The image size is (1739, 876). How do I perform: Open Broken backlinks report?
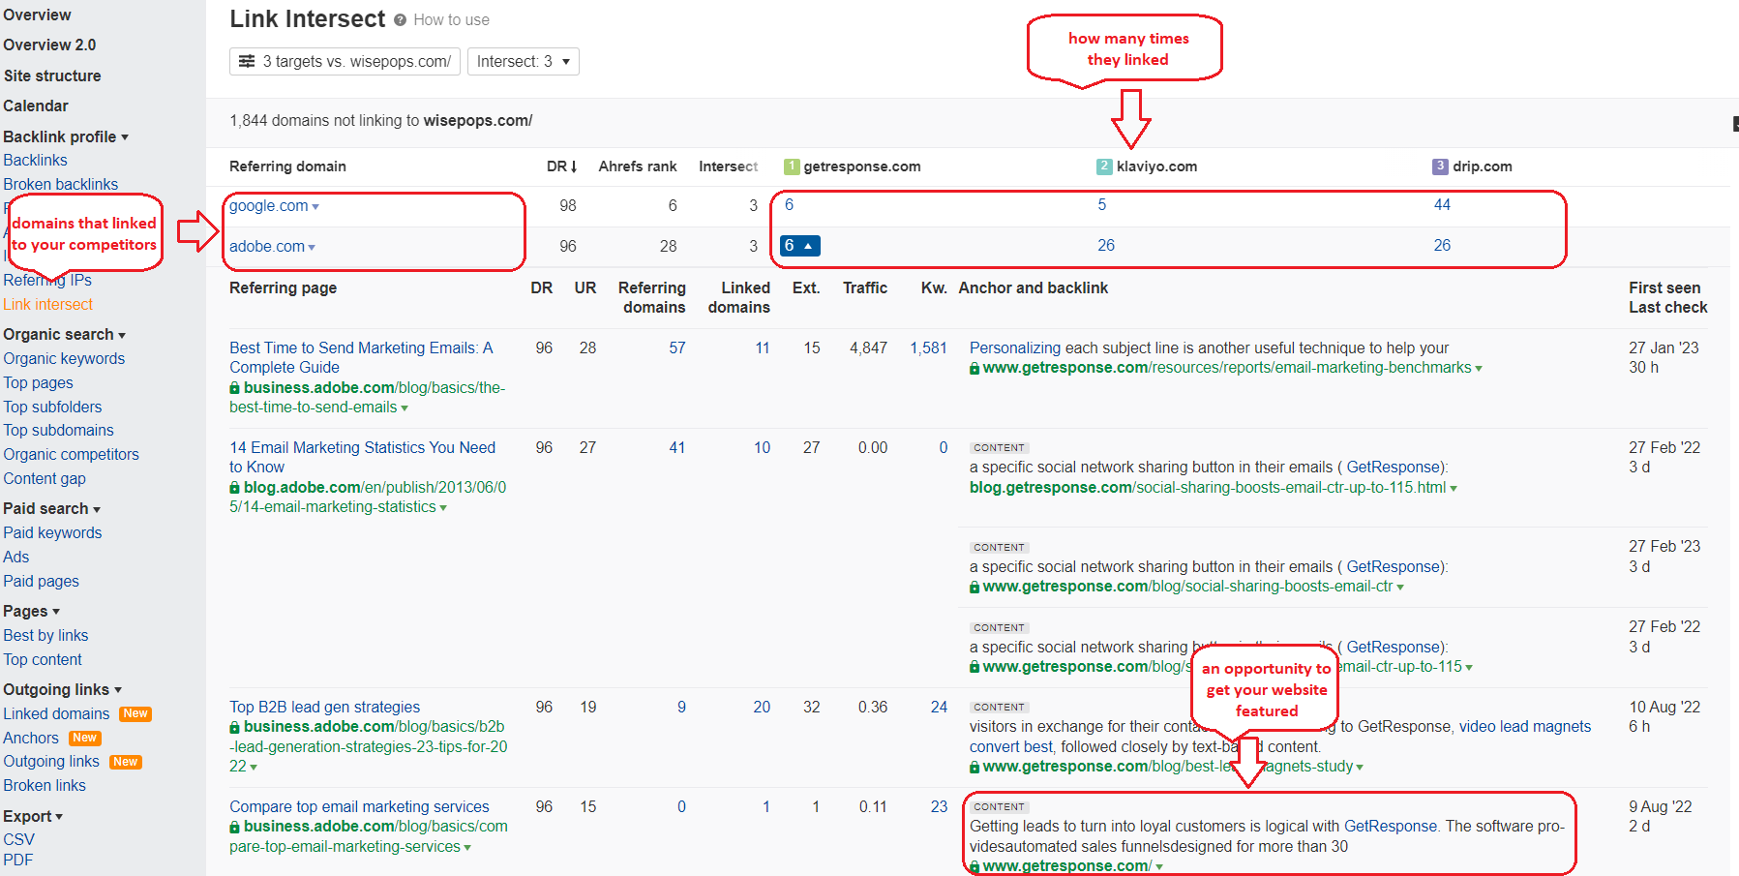point(60,184)
